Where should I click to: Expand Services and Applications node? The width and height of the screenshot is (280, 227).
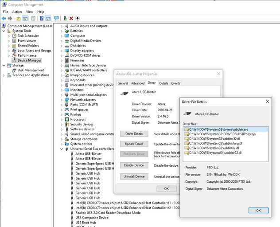[4, 75]
